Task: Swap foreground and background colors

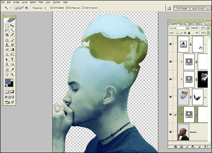Action: pyautogui.click(x=13, y=79)
